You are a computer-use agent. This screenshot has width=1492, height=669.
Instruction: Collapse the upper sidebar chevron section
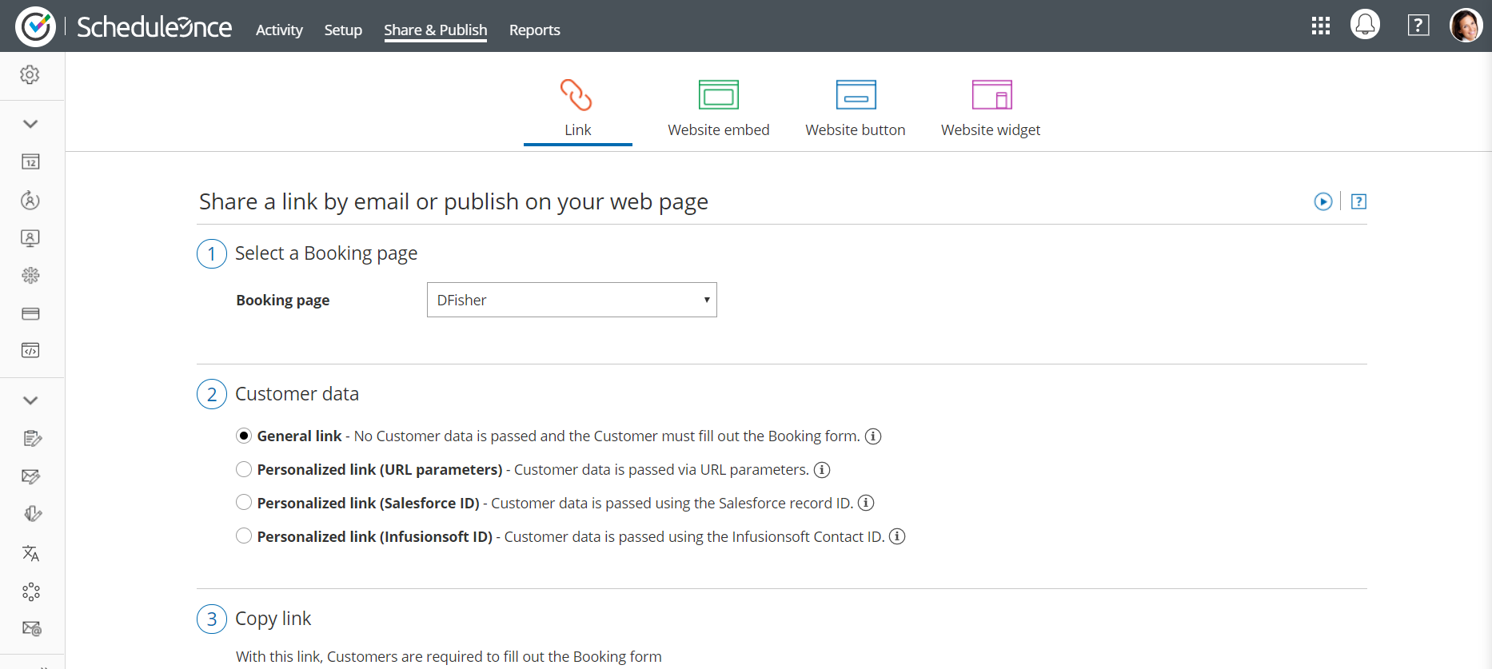pyautogui.click(x=30, y=124)
